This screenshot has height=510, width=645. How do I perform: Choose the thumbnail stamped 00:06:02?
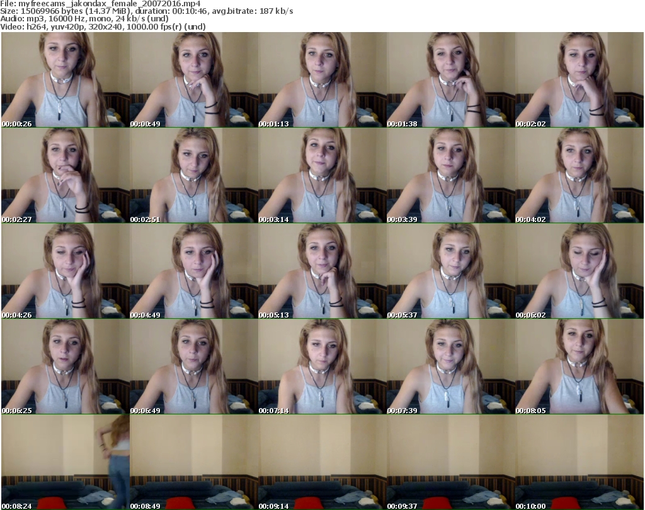pos(579,271)
